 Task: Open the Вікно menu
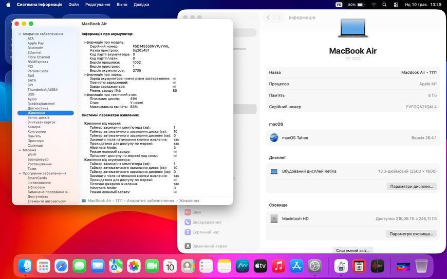(122, 5)
